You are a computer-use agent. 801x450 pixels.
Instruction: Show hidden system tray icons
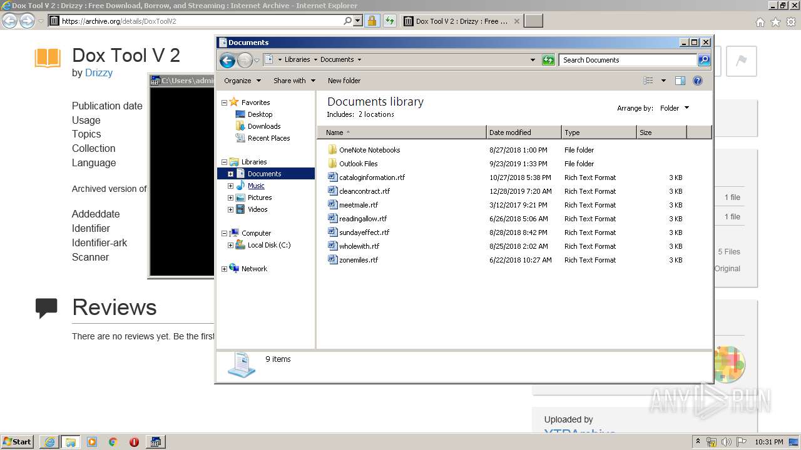coord(698,442)
